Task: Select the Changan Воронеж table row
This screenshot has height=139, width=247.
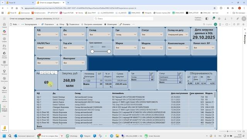Action: tap(125, 107)
